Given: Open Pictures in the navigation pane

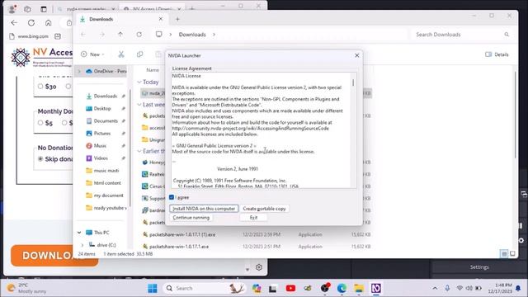Looking at the screenshot, I should tap(102, 134).
